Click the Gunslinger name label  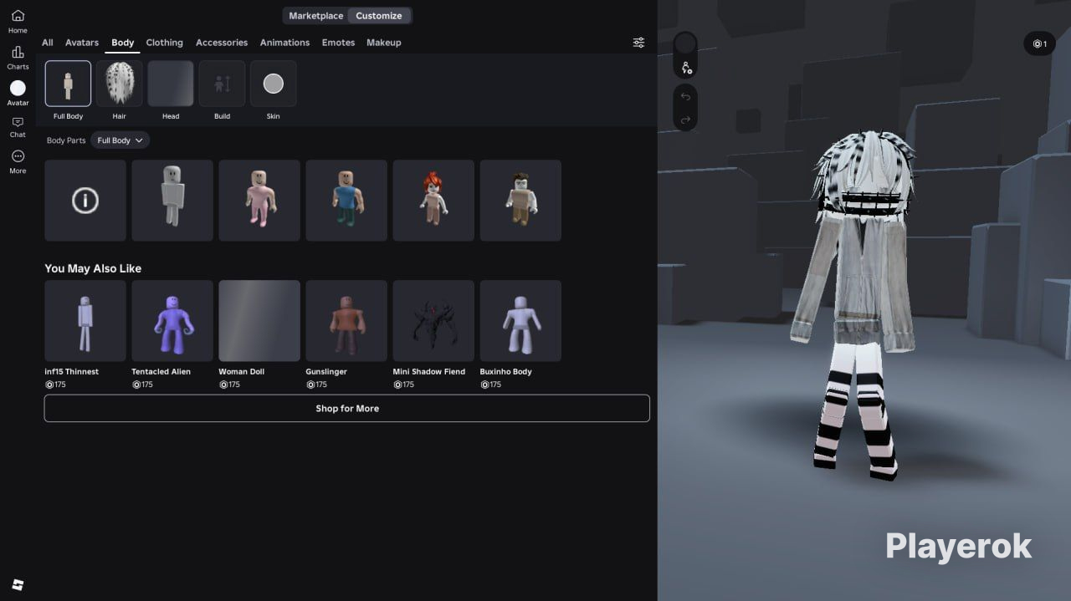(326, 372)
